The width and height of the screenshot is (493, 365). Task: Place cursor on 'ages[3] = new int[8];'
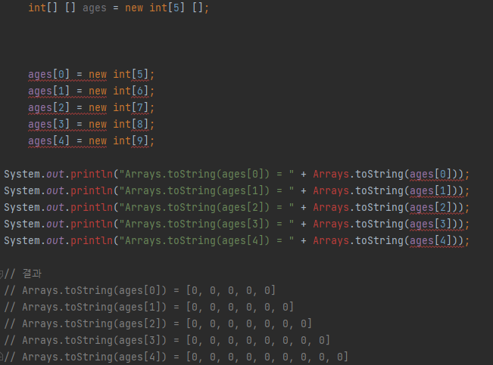91,125
